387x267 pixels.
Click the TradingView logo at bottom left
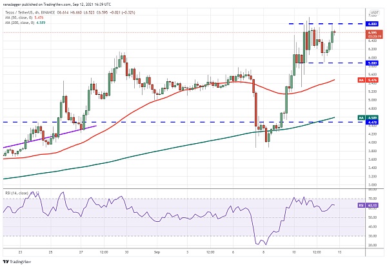pyautogui.click(x=17, y=262)
